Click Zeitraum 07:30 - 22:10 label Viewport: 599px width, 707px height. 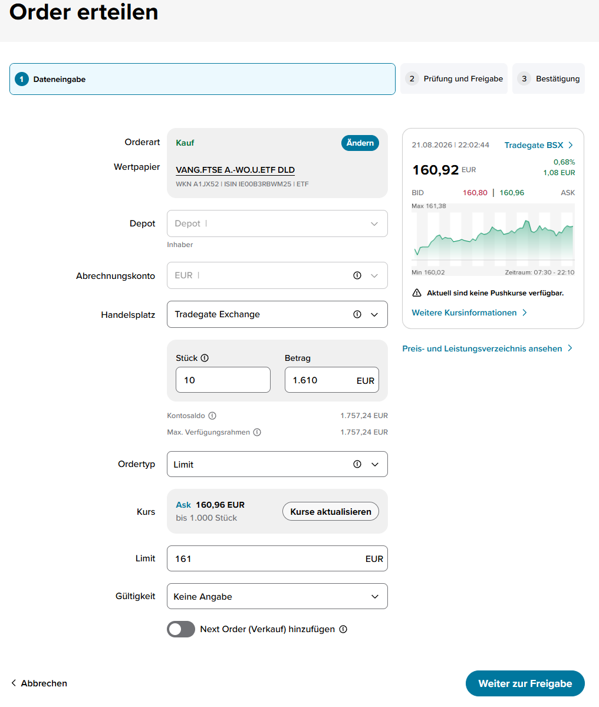[x=539, y=272]
